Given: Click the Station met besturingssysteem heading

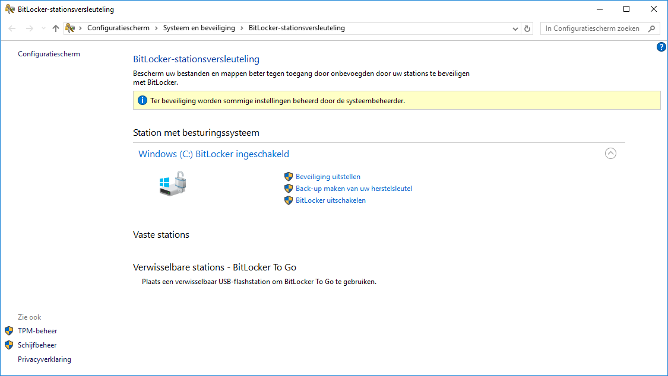Looking at the screenshot, I should pyautogui.click(x=196, y=133).
